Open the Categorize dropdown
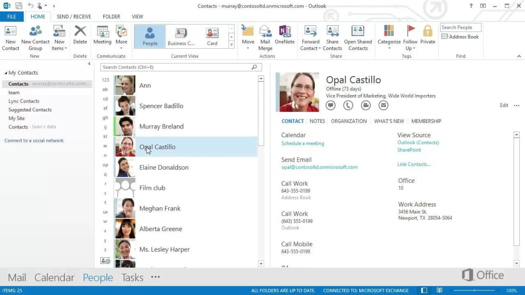This screenshot has height=295, width=525. point(389,37)
